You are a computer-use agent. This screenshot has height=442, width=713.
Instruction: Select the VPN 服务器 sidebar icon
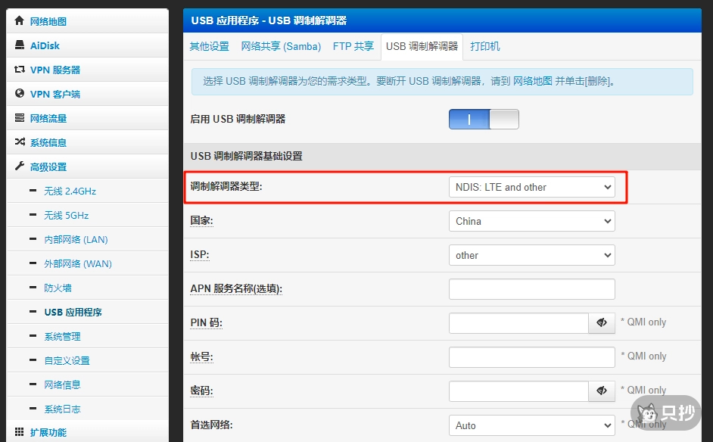click(x=19, y=69)
